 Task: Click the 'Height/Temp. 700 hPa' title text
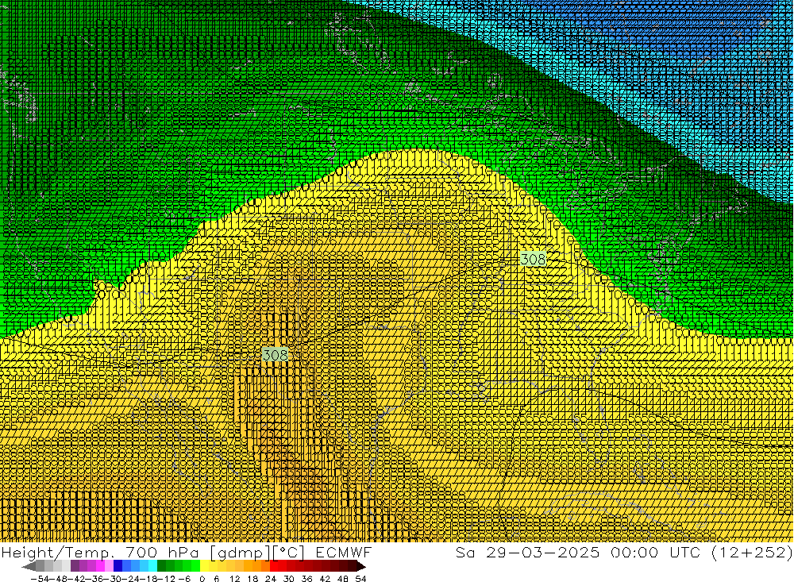[x=102, y=552]
